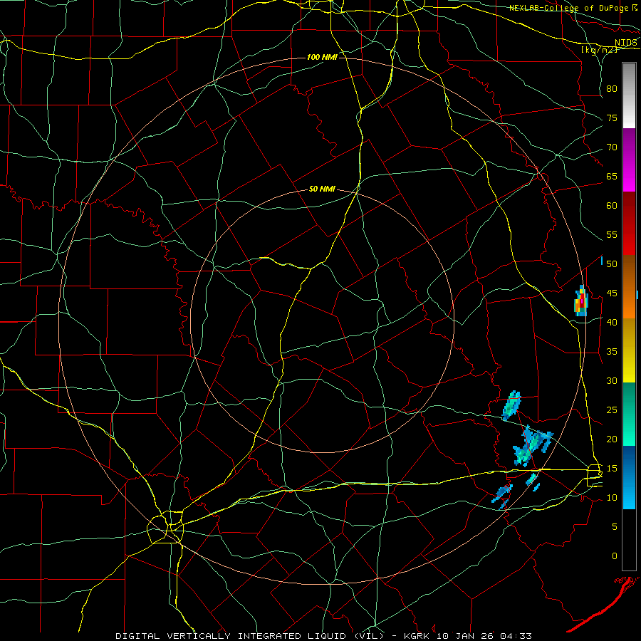Click the "10" value on the VIL scale
This screenshot has width=641, height=641.
coord(612,498)
